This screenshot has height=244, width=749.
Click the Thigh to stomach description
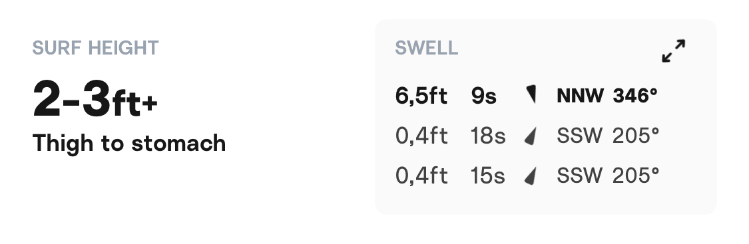pyautogui.click(x=129, y=144)
